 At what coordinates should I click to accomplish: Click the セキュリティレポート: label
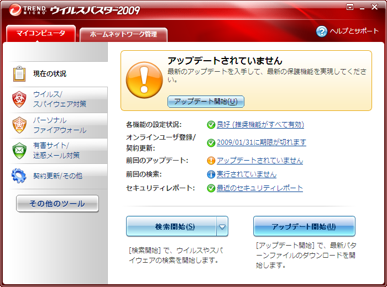coord(160,188)
